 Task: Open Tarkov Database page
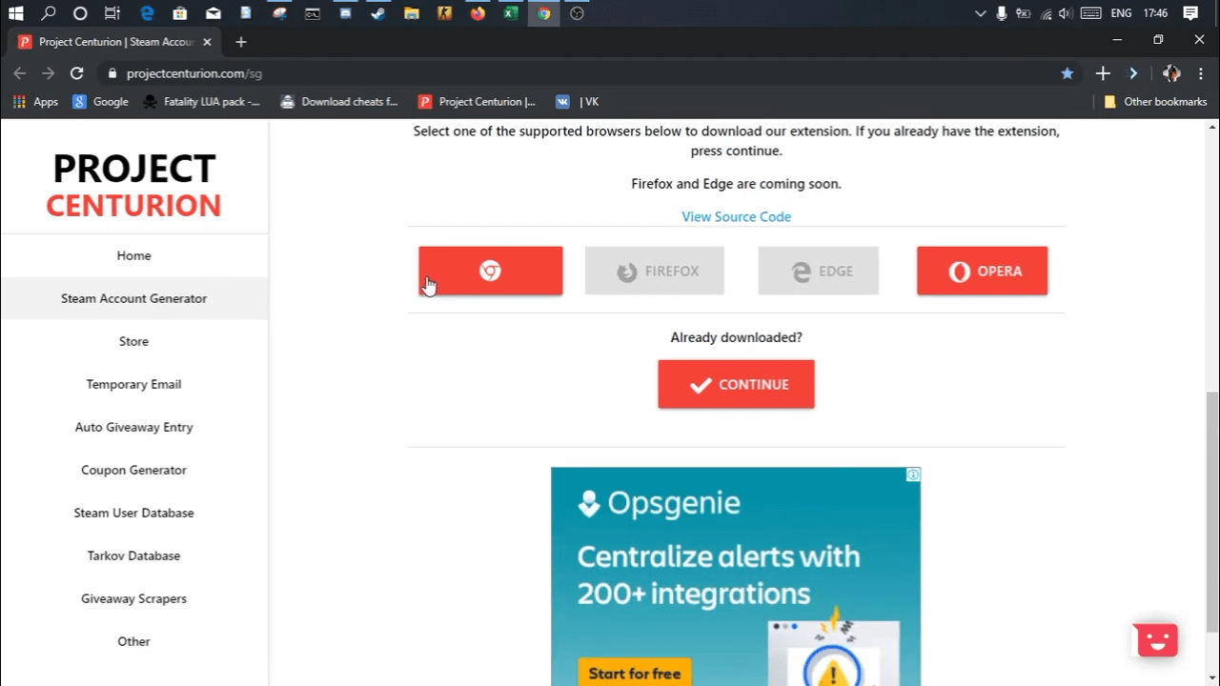133,555
